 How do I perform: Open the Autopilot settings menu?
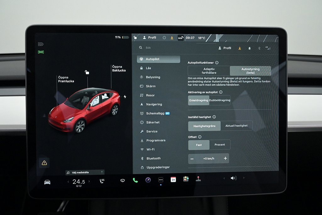click(158, 59)
